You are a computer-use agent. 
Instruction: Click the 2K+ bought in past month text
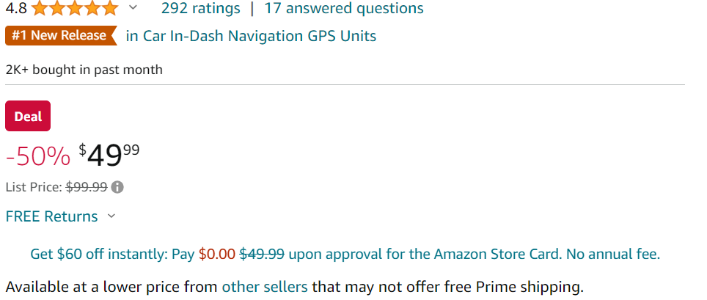(x=84, y=70)
